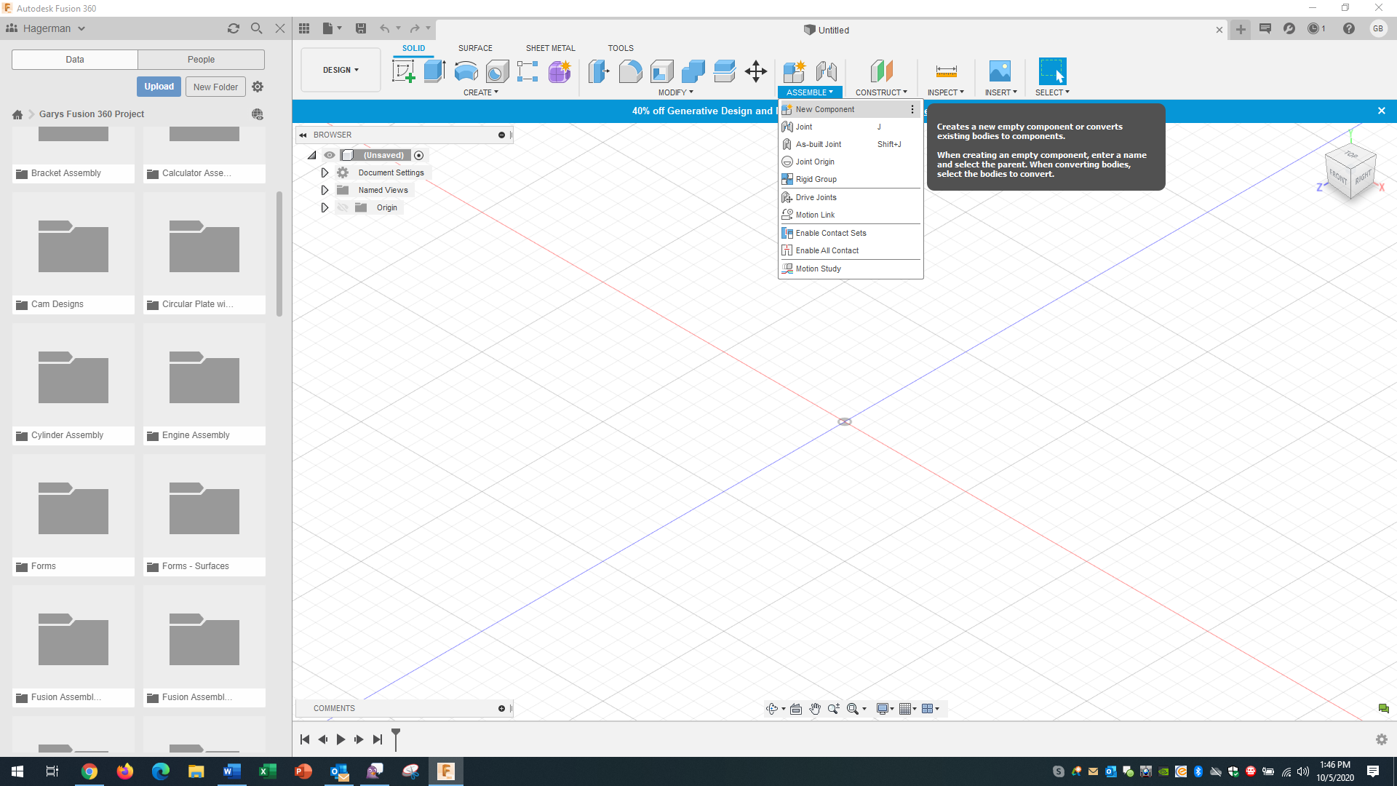
Task: Select the Revolve tool
Action: tap(466, 71)
